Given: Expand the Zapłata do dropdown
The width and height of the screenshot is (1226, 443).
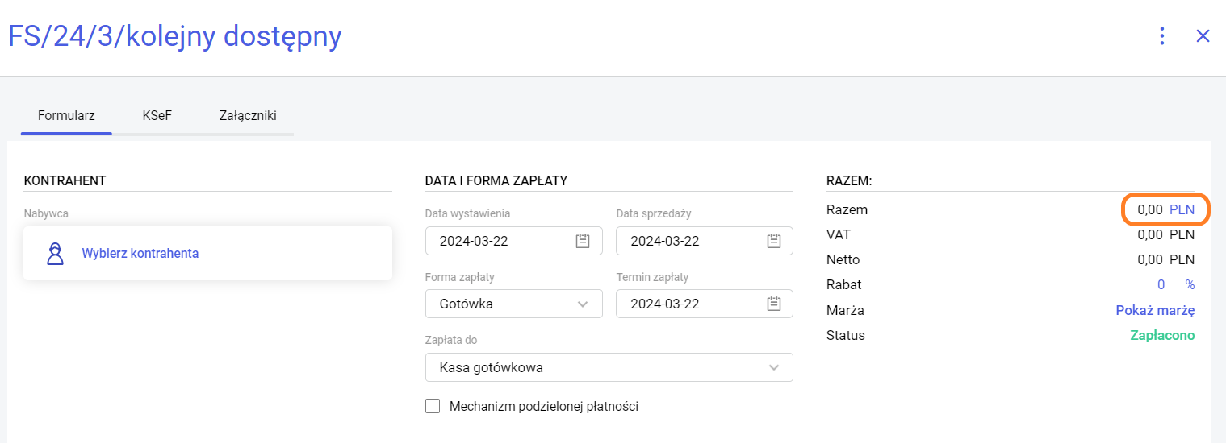Looking at the screenshot, I should (773, 367).
